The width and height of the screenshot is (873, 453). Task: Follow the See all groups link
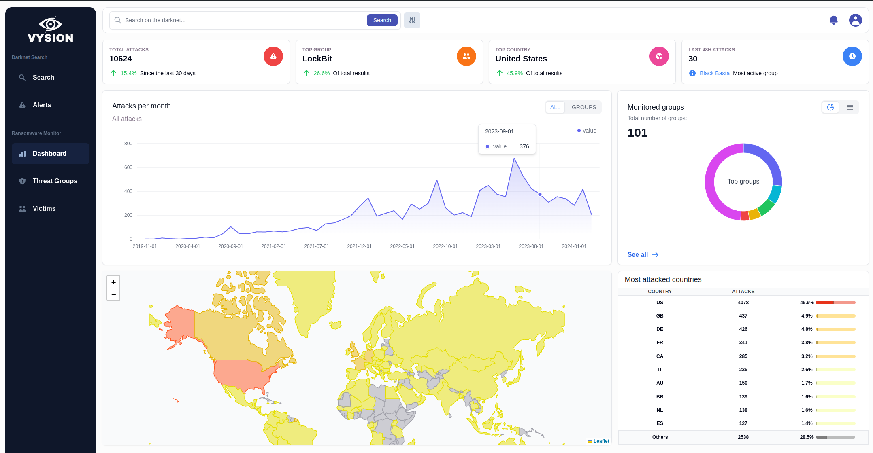(x=643, y=254)
